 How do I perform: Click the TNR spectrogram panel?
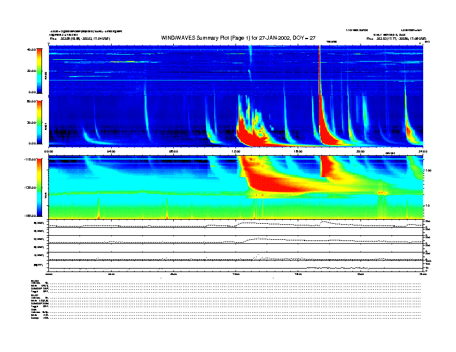click(x=236, y=188)
